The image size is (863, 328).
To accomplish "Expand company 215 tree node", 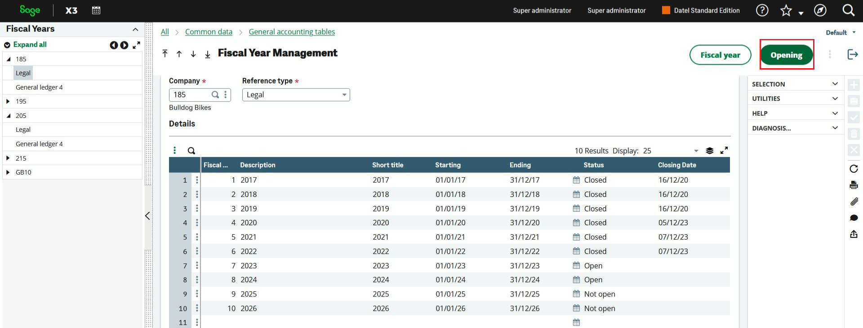I will [x=8, y=158].
